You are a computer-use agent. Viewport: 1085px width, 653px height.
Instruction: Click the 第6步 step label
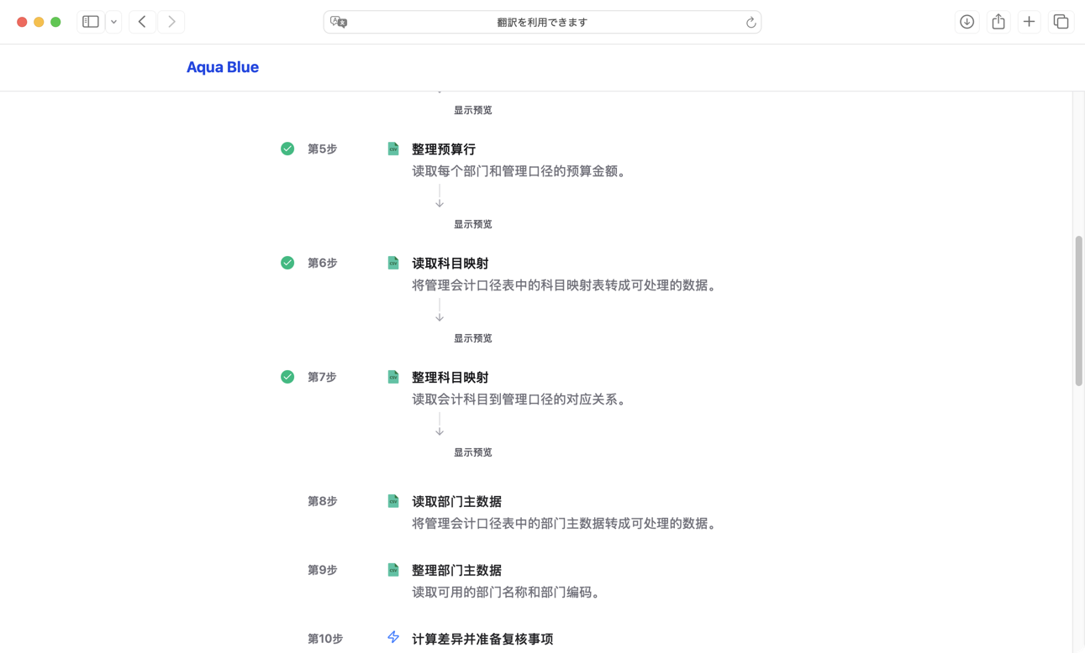322,263
